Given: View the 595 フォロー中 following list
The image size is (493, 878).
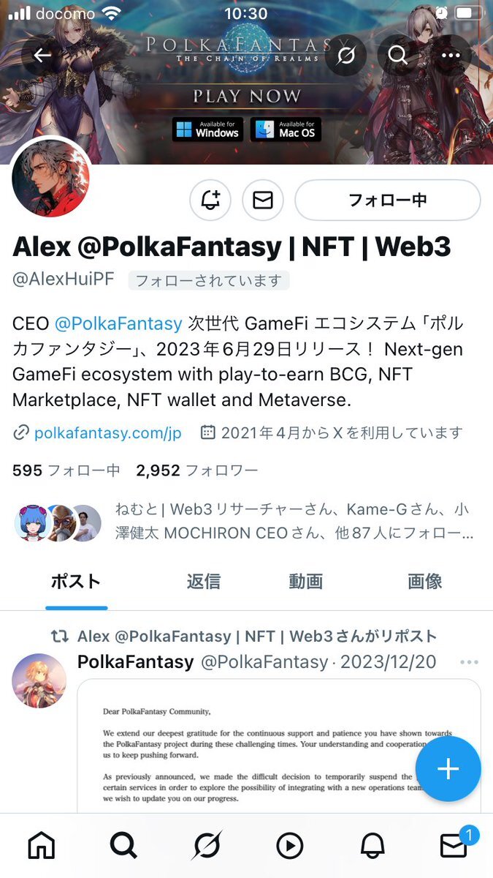Looking at the screenshot, I should (66, 470).
